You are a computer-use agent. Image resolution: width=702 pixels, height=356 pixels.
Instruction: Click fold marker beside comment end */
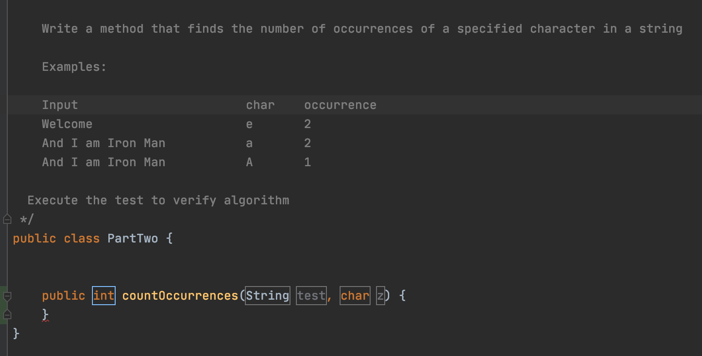(7, 219)
